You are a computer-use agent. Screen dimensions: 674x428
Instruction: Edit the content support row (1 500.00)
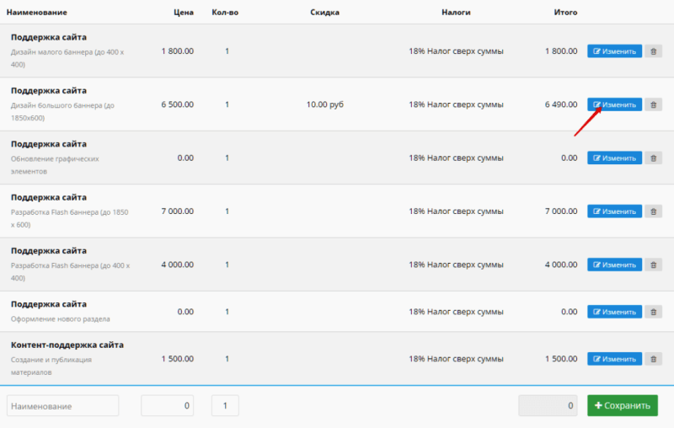click(614, 359)
